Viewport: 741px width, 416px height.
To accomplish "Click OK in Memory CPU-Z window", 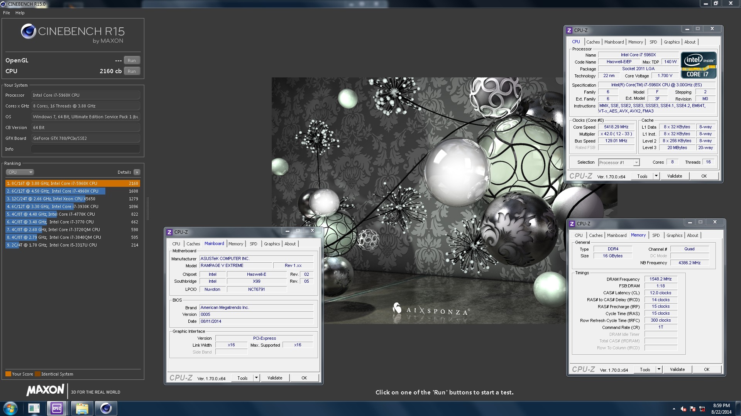I will click(x=707, y=369).
